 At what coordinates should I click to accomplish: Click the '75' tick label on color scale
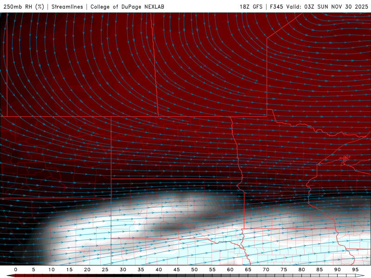tap(284, 270)
